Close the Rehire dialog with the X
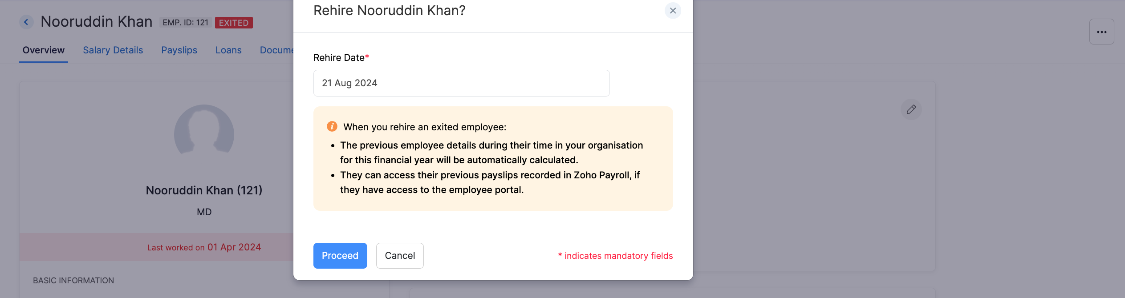This screenshot has height=298, width=1125. 673,11
